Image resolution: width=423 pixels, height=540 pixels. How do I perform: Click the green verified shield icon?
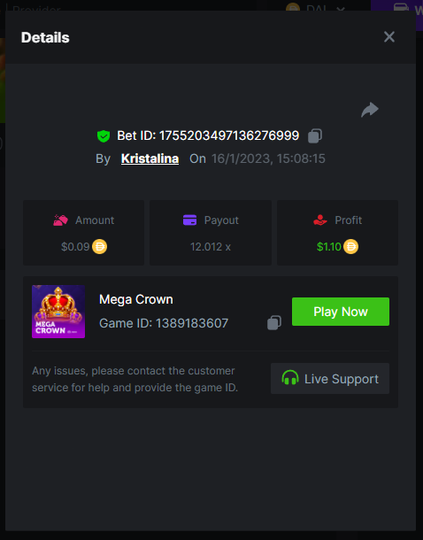[104, 136]
